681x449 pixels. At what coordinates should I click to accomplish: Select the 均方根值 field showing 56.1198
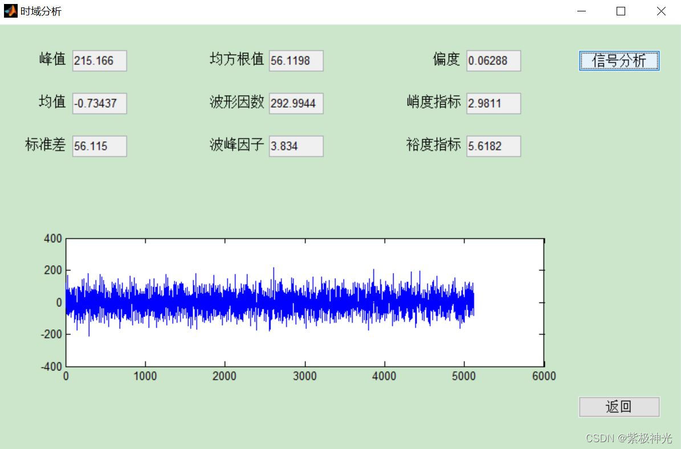click(296, 60)
